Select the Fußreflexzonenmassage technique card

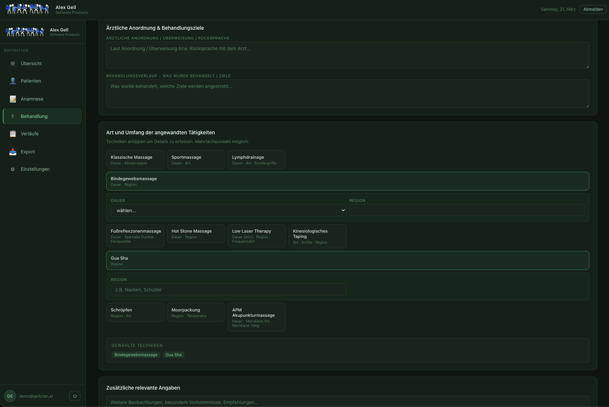(x=135, y=236)
